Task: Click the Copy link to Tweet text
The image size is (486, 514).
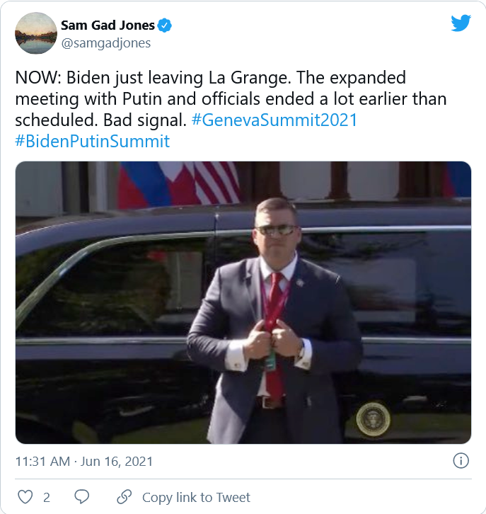Action: (196, 497)
